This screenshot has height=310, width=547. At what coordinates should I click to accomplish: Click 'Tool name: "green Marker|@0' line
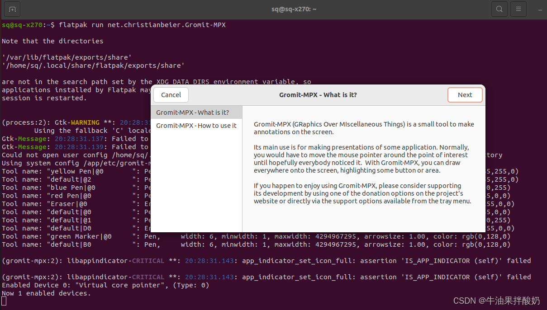[x=256, y=236]
